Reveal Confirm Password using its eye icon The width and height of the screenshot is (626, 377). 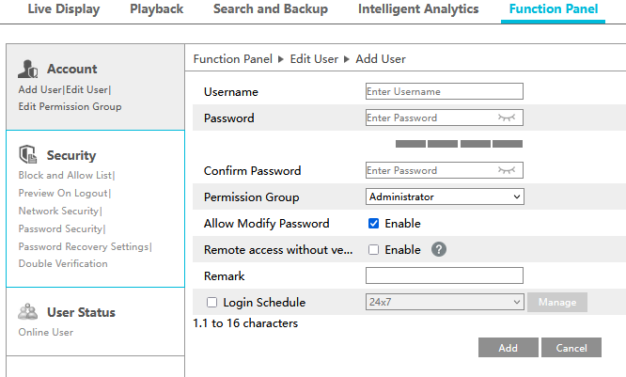(x=508, y=171)
